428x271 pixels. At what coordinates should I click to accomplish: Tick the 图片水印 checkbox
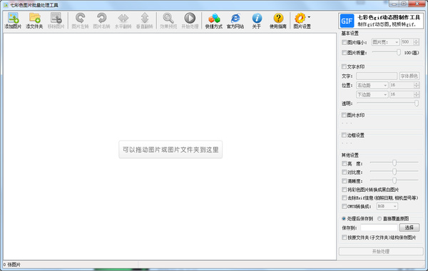pyautogui.click(x=344, y=115)
